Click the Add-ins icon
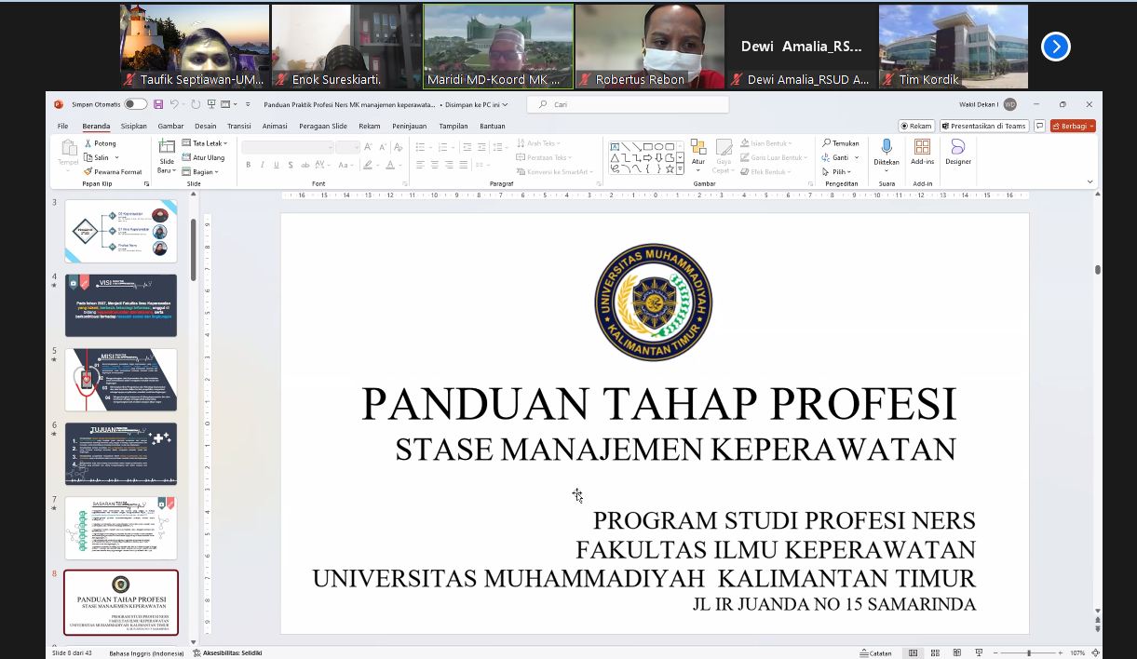 (922, 147)
